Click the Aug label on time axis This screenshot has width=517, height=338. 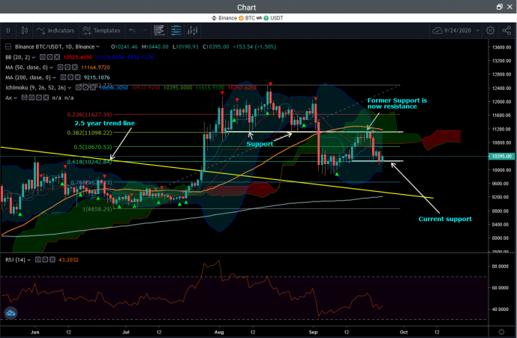tap(219, 332)
